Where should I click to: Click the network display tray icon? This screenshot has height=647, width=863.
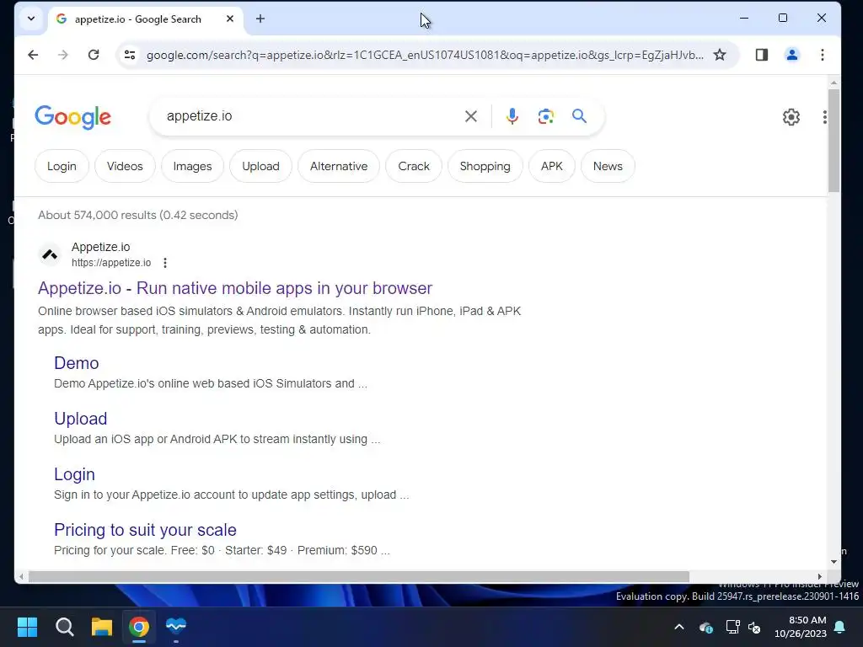coord(732,627)
